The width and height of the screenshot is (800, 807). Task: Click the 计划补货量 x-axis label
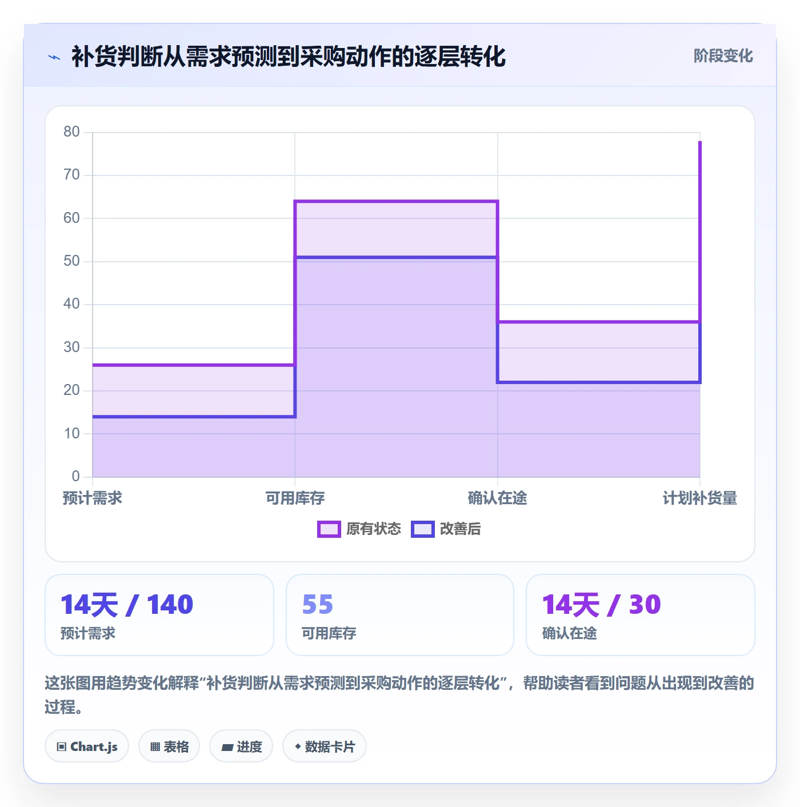click(700, 498)
